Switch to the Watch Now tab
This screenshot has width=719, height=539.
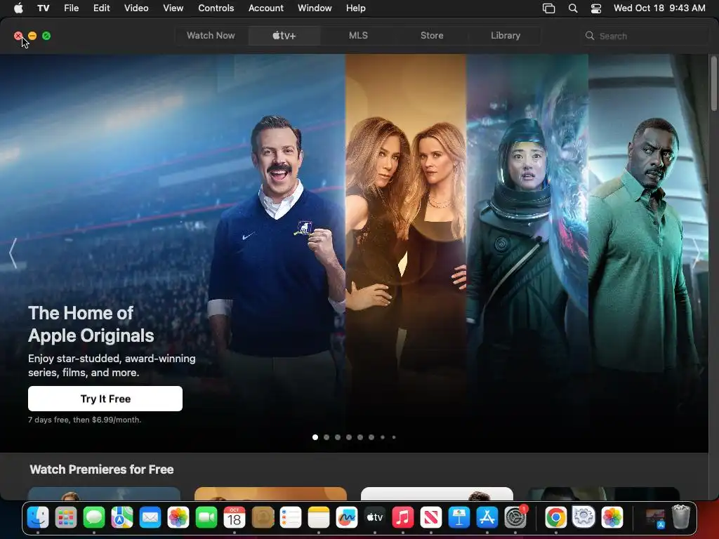[x=211, y=35]
